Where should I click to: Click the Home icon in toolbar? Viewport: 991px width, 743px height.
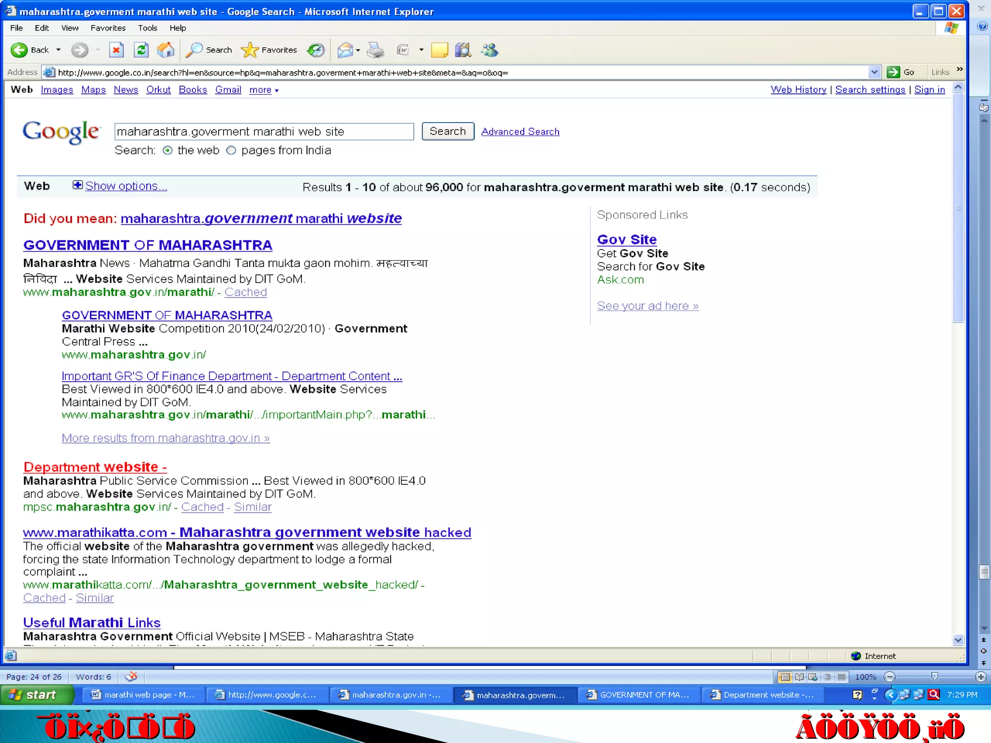pos(165,50)
